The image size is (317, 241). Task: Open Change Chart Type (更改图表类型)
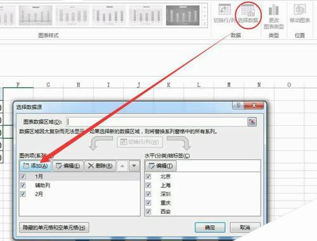coord(274,17)
